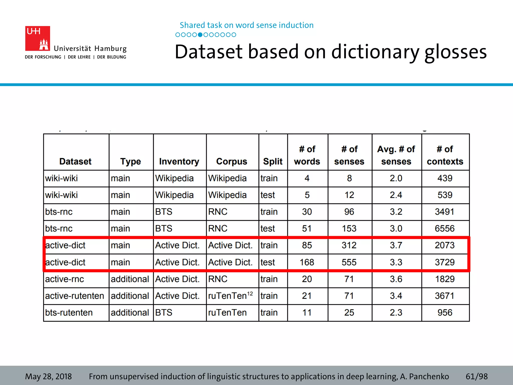Select the '# of senses' column header
This screenshot has width=513, height=385.
[349, 155]
